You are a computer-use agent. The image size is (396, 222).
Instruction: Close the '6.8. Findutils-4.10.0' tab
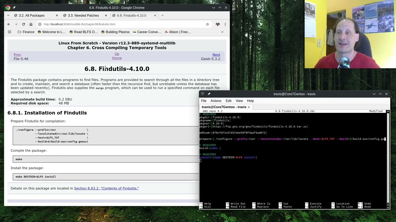coord(155,15)
